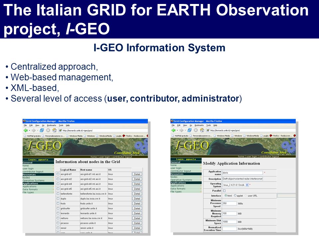Open Forward history dropdown arrow in nodes-list window

38,130
